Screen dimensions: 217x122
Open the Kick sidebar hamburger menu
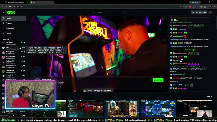point(3,12)
